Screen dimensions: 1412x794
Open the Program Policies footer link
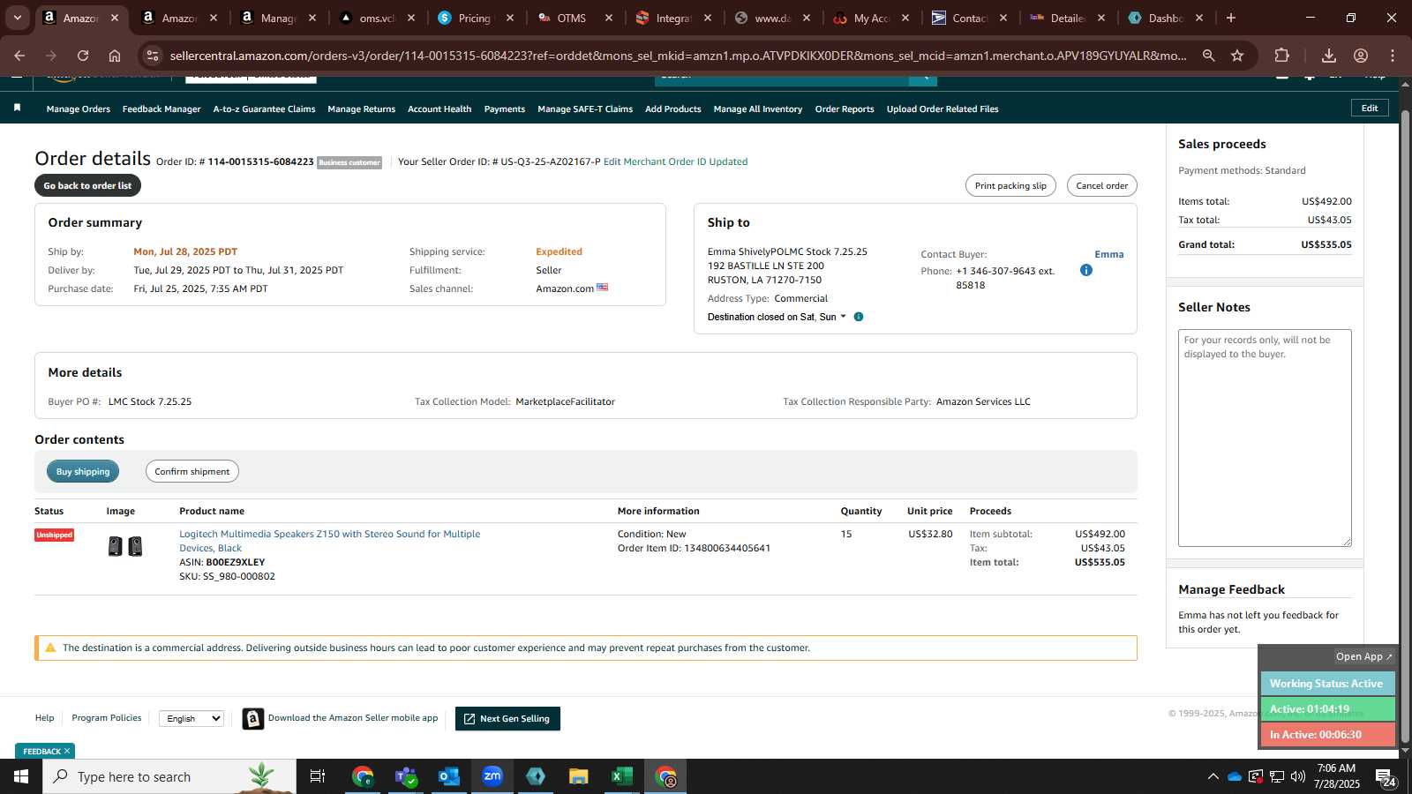(107, 718)
